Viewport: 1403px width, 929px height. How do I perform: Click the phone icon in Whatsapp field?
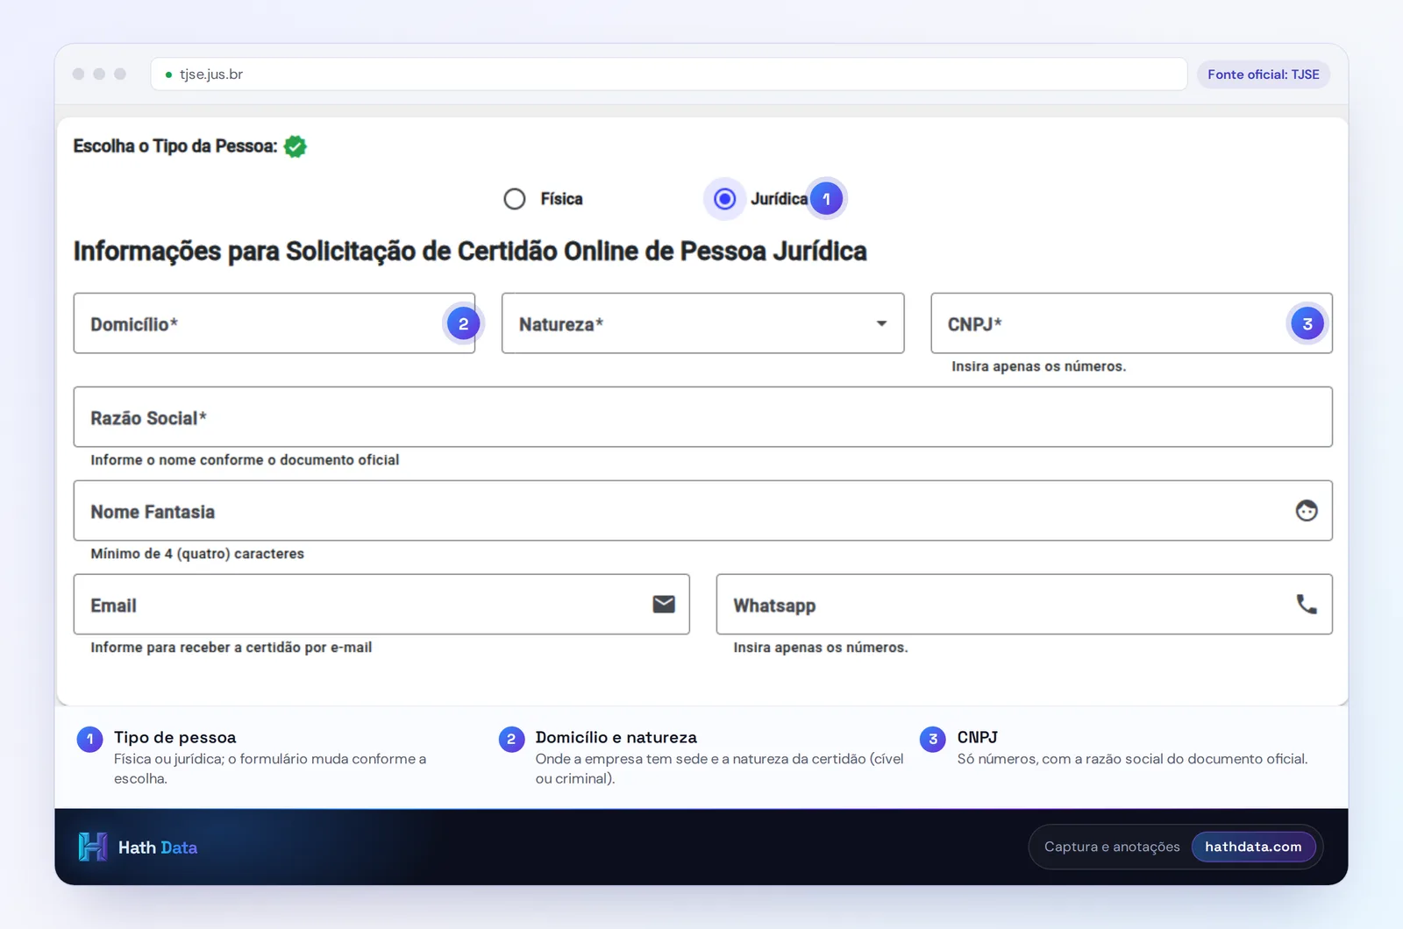[x=1307, y=604]
